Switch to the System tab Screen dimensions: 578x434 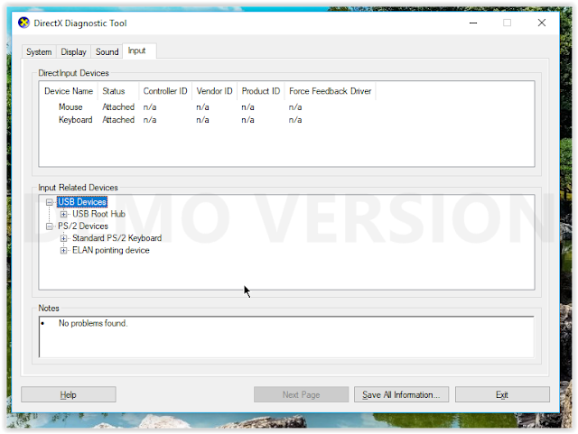click(39, 52)
